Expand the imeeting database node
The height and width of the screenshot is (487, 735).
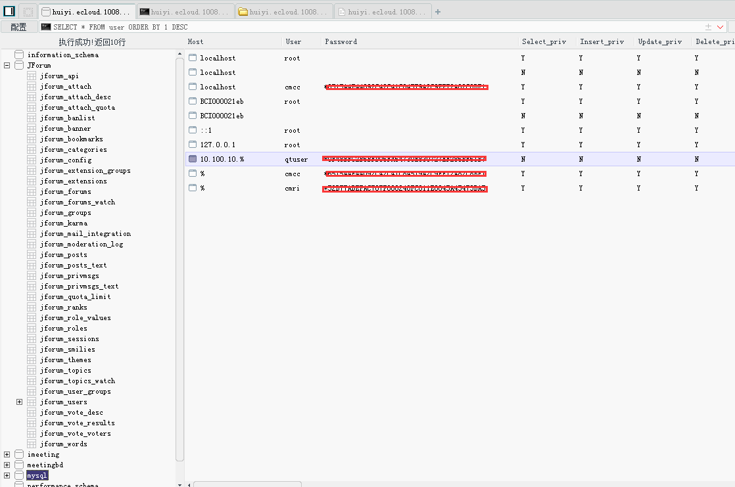coord(7,454)
